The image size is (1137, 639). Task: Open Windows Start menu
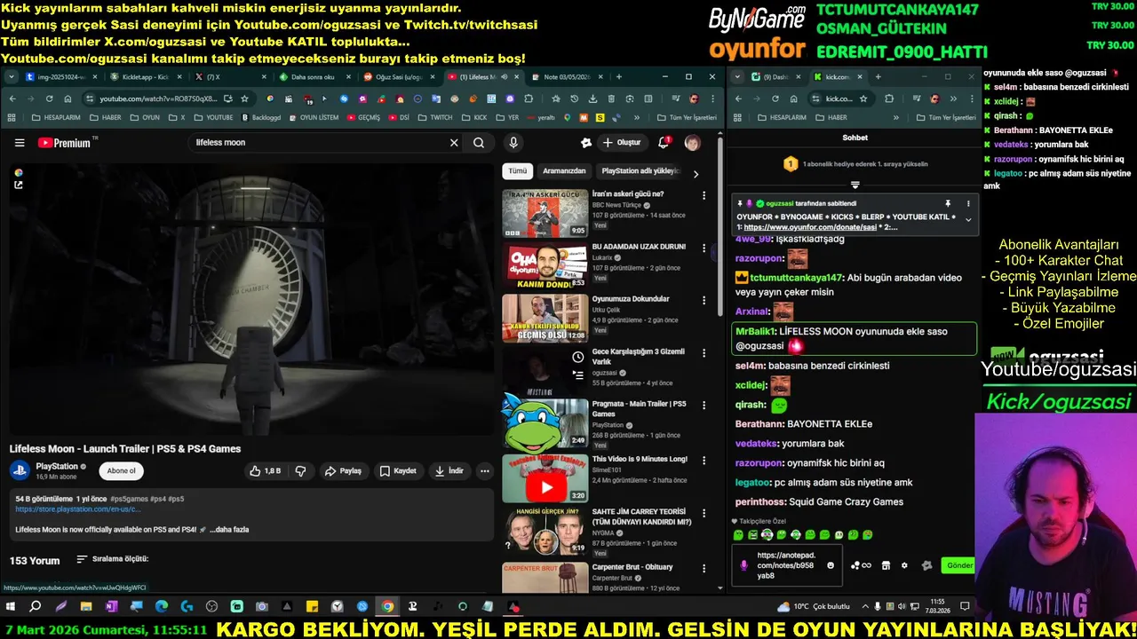pyautogui.click(x=11, y=607)
